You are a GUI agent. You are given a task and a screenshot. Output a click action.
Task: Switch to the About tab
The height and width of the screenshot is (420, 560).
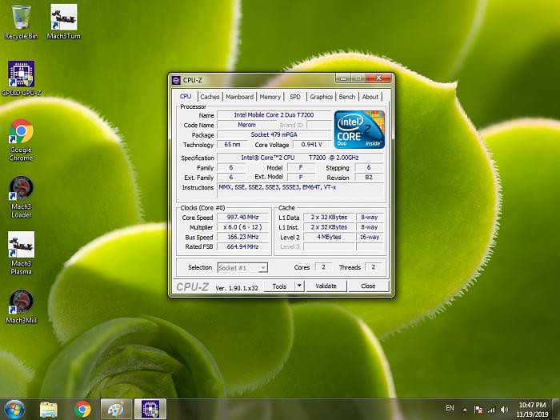tap(370, 97)
